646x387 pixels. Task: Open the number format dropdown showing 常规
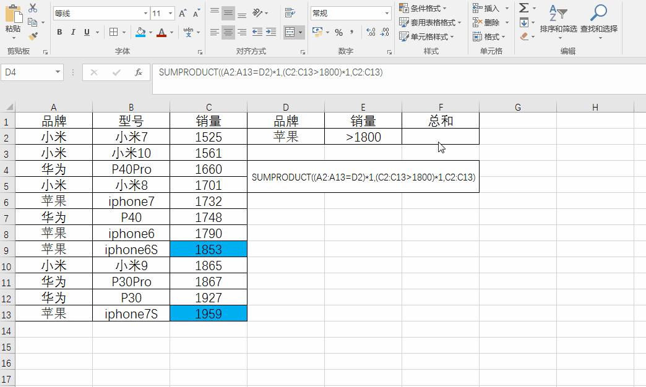[350, 12]
